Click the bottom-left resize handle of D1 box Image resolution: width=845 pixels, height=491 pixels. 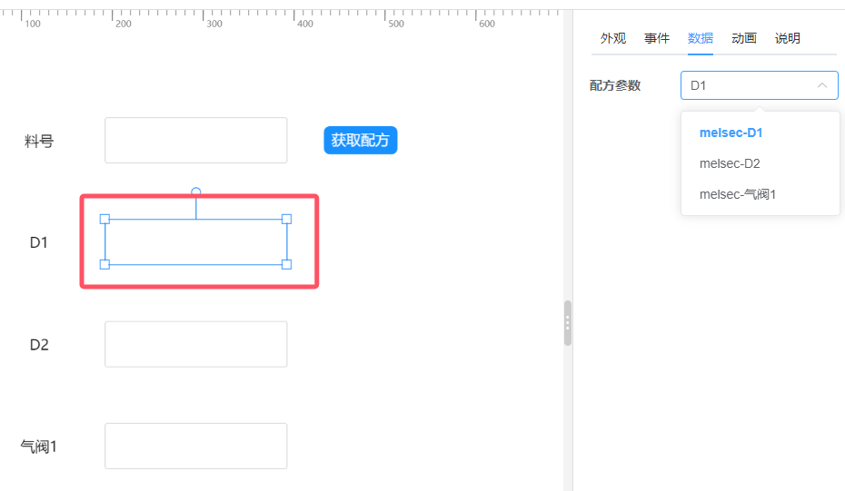point(105,264)
